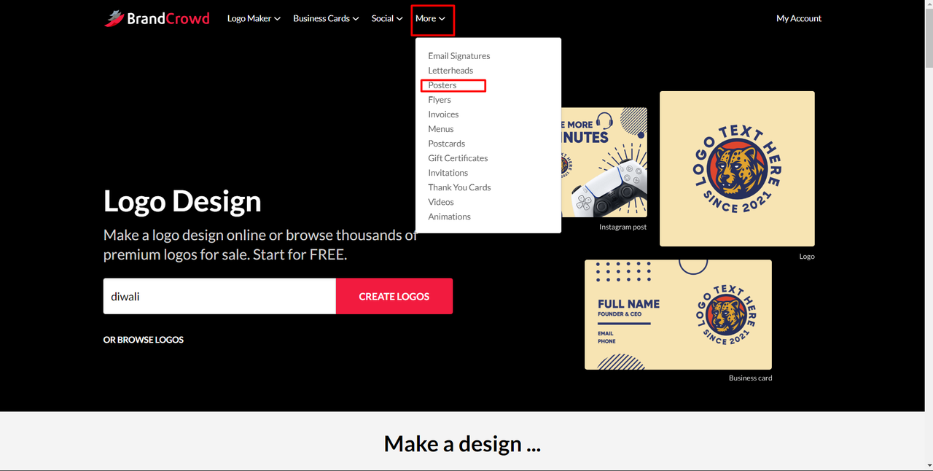Viewport: 933px width, 471px height.
Task: Choose Letterheads in the More menu
Action: click(450, 71)
